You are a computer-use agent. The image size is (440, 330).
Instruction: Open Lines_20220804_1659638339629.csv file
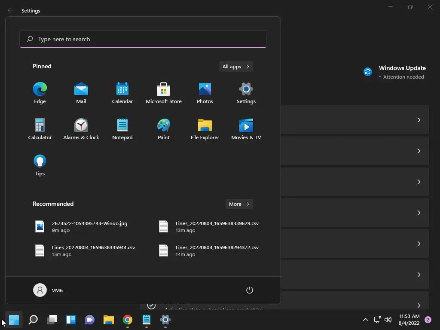(x=209, y=227)
